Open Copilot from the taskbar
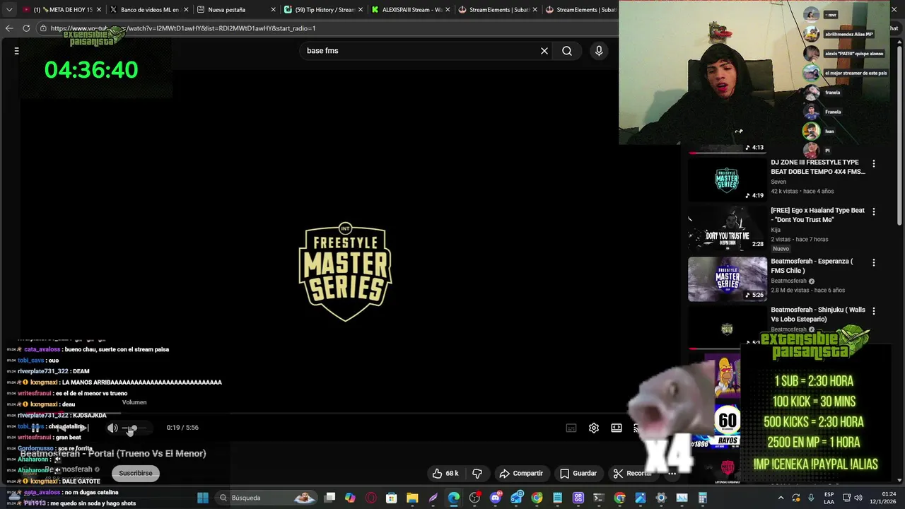The height and width of the screenshot is (509, 905). coord(350,498)
